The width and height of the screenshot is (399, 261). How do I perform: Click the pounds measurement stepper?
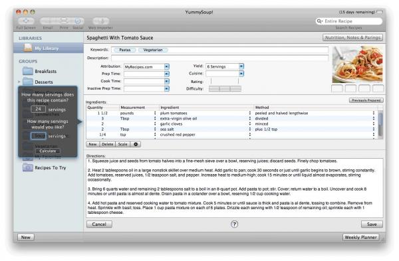[x=155, y=113]
